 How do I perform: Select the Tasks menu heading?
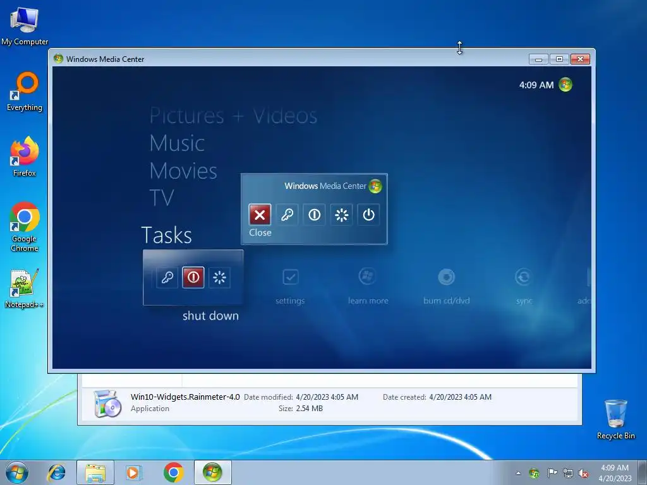click(167, 236)
